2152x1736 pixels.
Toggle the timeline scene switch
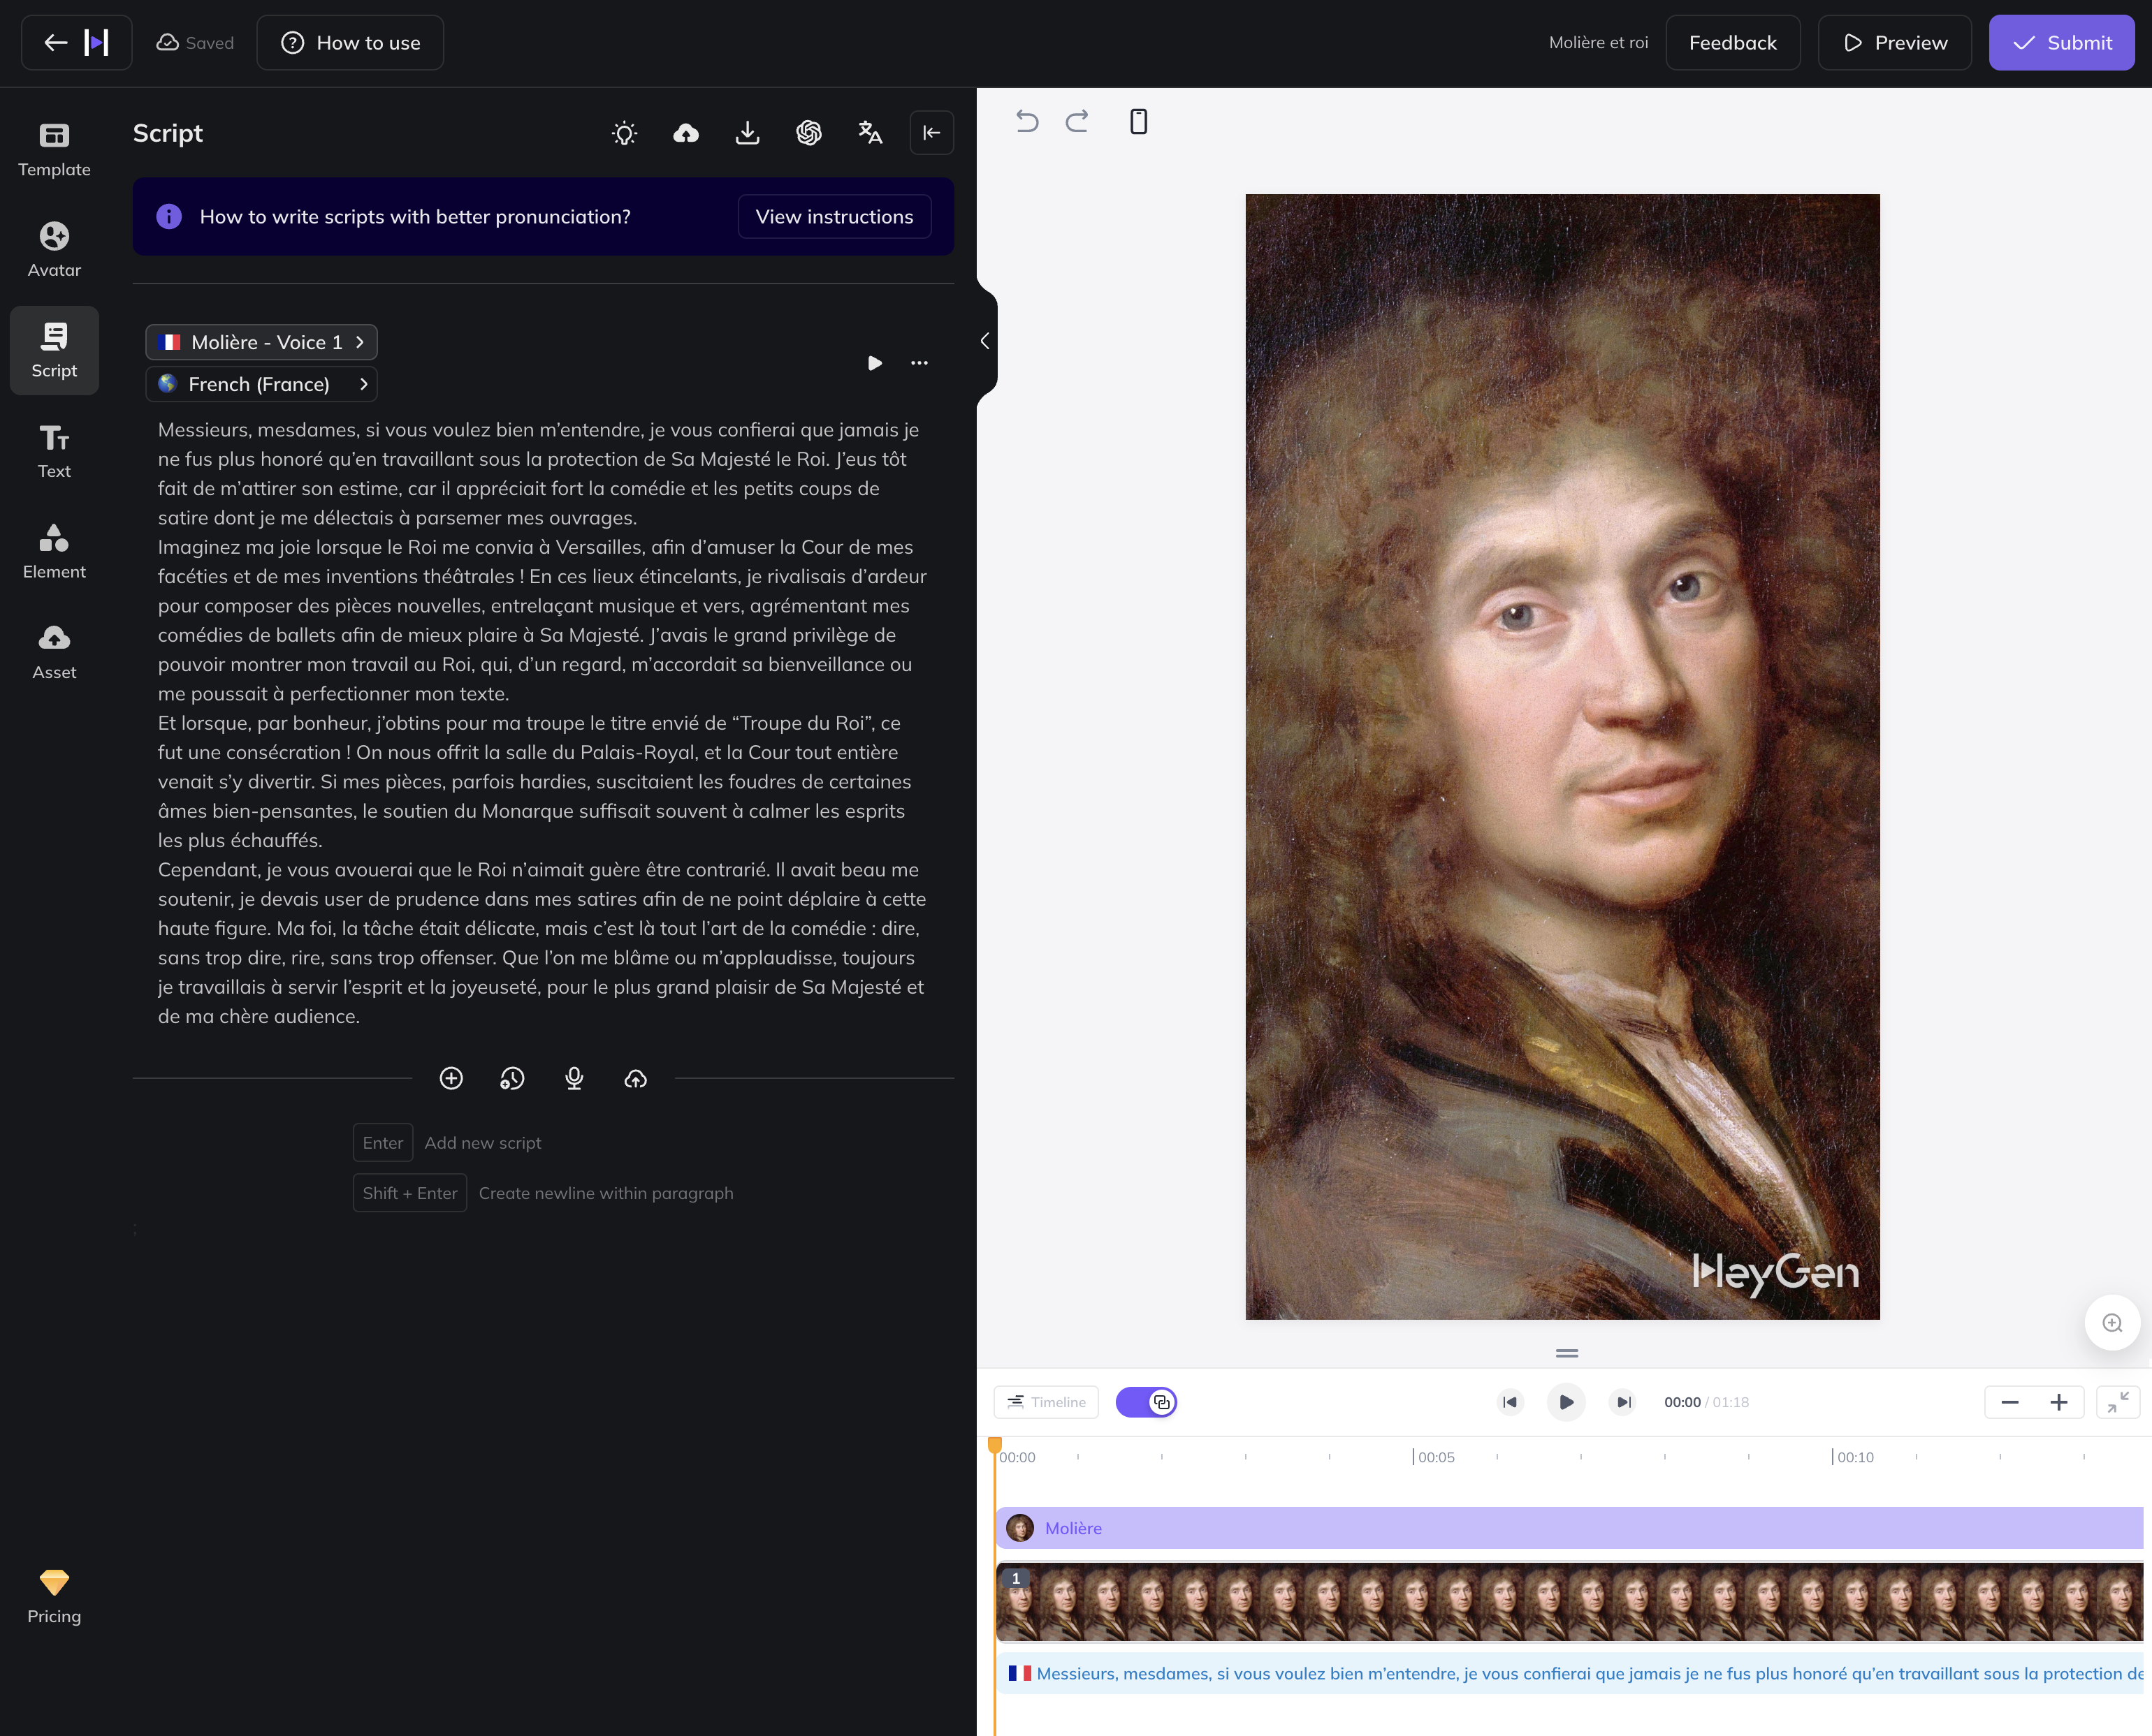[x=1146, y=1402]
